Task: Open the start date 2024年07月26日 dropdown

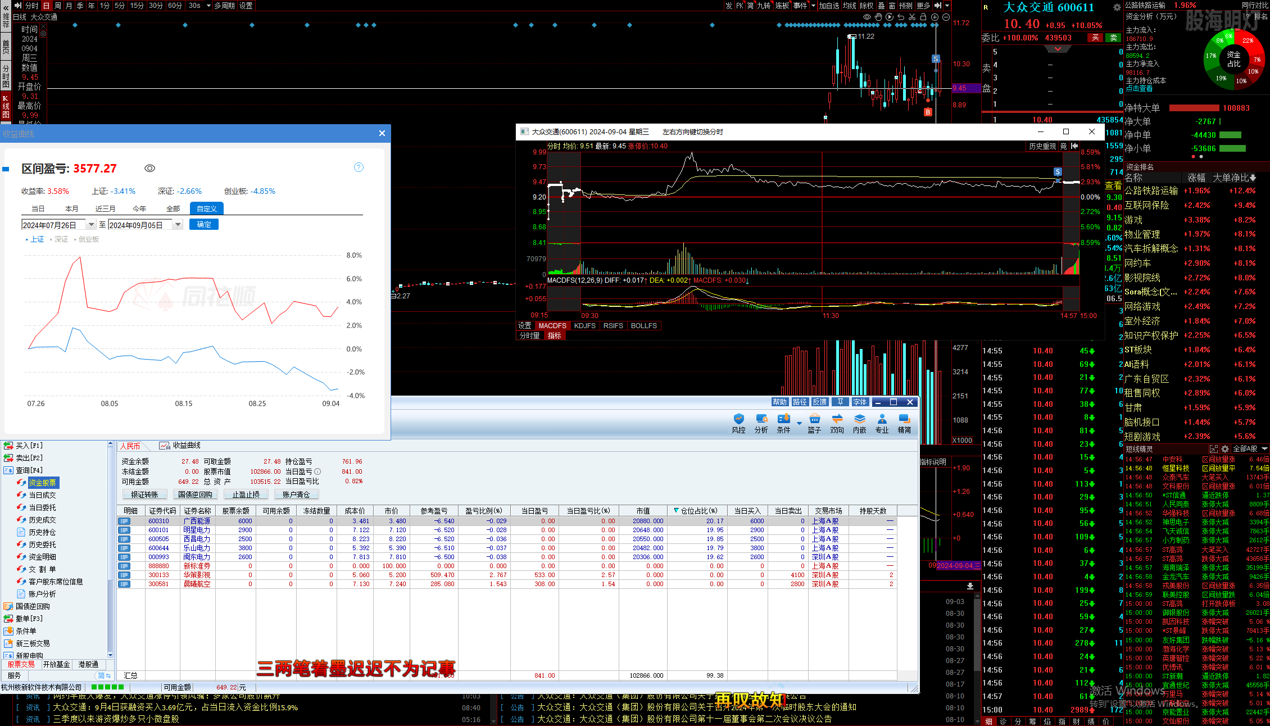Action: (91, 225)
